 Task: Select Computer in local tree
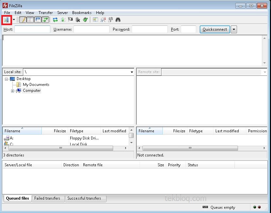[x=32, y=90]
